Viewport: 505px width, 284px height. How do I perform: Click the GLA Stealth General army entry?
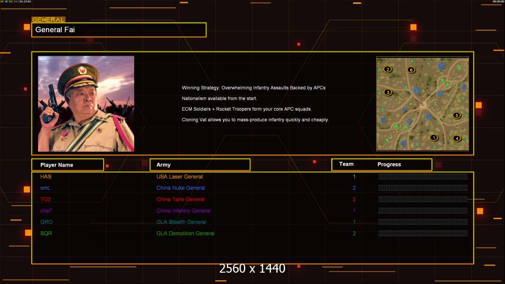(181, 222)
